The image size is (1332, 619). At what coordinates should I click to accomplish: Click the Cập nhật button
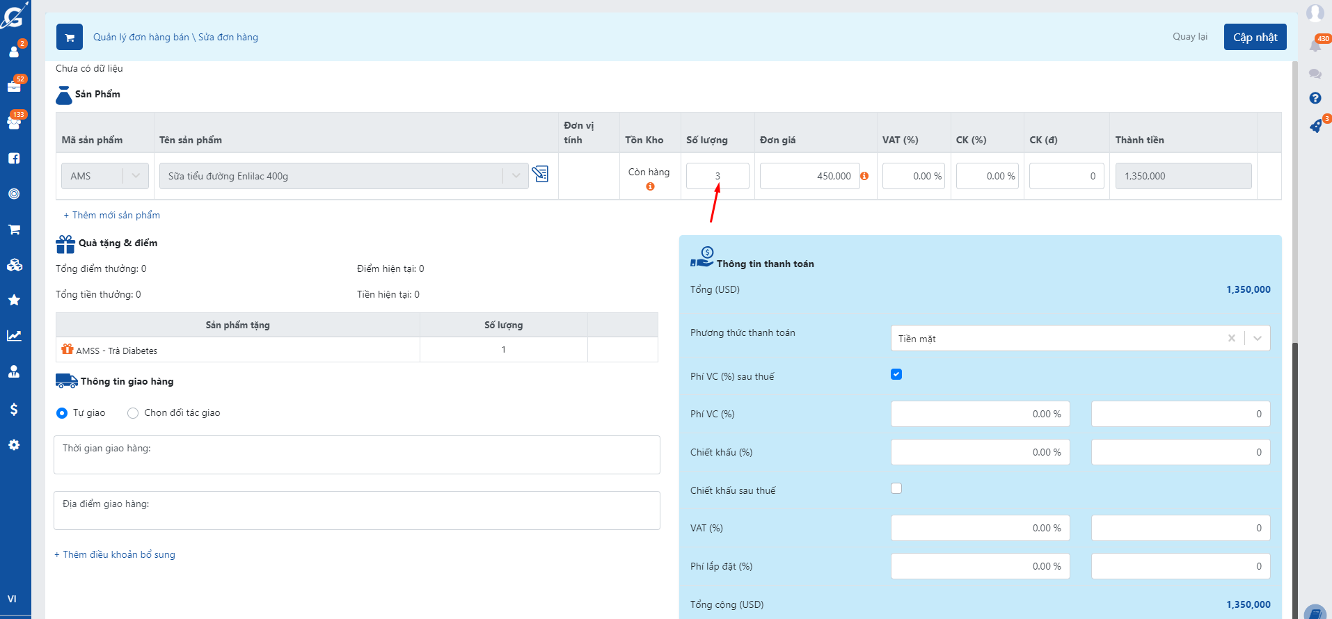[1255, 37]
